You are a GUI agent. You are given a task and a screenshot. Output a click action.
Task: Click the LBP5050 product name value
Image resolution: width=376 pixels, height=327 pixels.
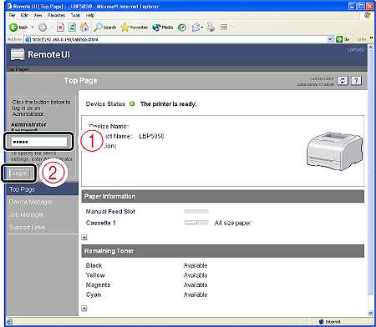click(151, 136)
